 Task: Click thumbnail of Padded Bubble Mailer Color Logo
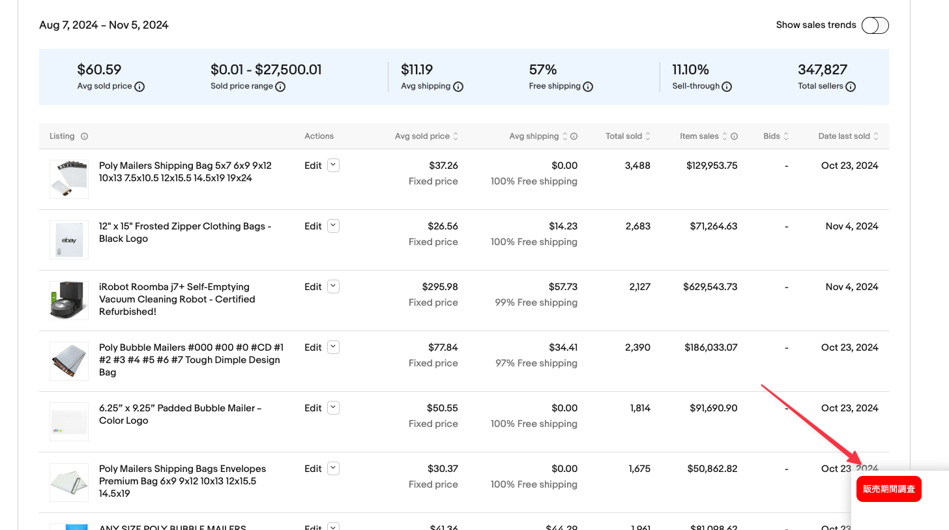coord(69,422)
